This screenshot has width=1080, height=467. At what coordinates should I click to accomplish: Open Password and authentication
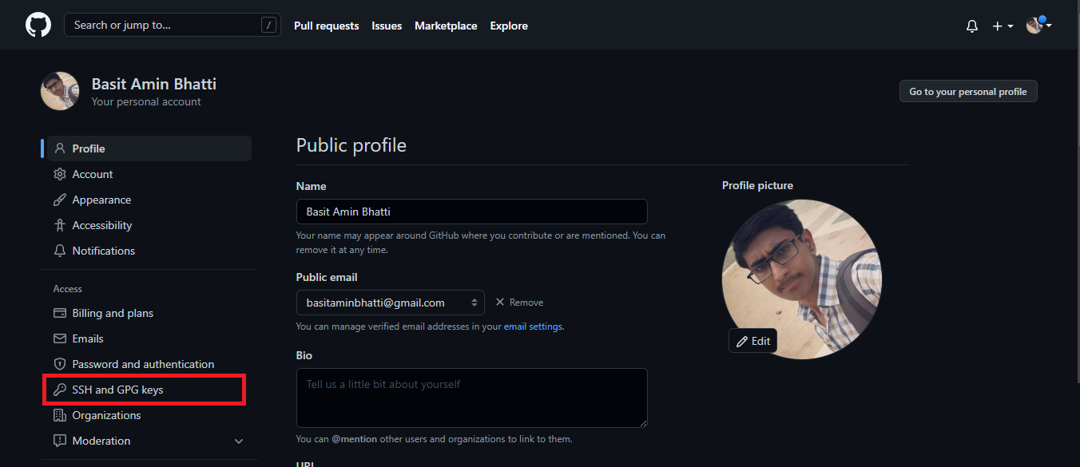[149, 364]
